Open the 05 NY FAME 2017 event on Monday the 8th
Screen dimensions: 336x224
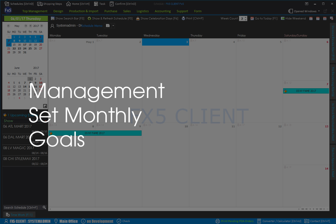click(95, 133)
